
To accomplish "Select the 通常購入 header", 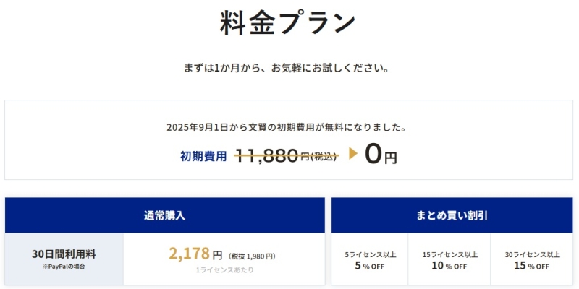I will [x=164, y=215].
